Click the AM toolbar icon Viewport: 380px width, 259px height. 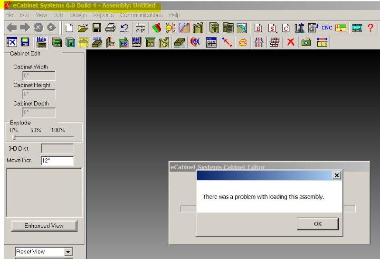tap(137, 42)
